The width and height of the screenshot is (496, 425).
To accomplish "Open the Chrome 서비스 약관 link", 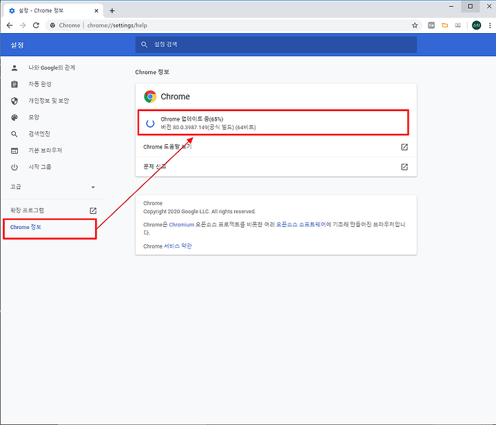I will pyautogui.click(x=178, y=246).
